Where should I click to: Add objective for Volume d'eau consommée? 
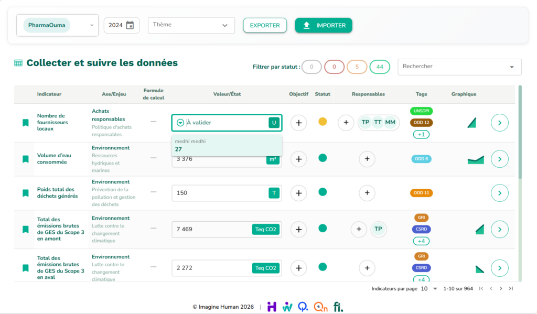click(298, 159)
